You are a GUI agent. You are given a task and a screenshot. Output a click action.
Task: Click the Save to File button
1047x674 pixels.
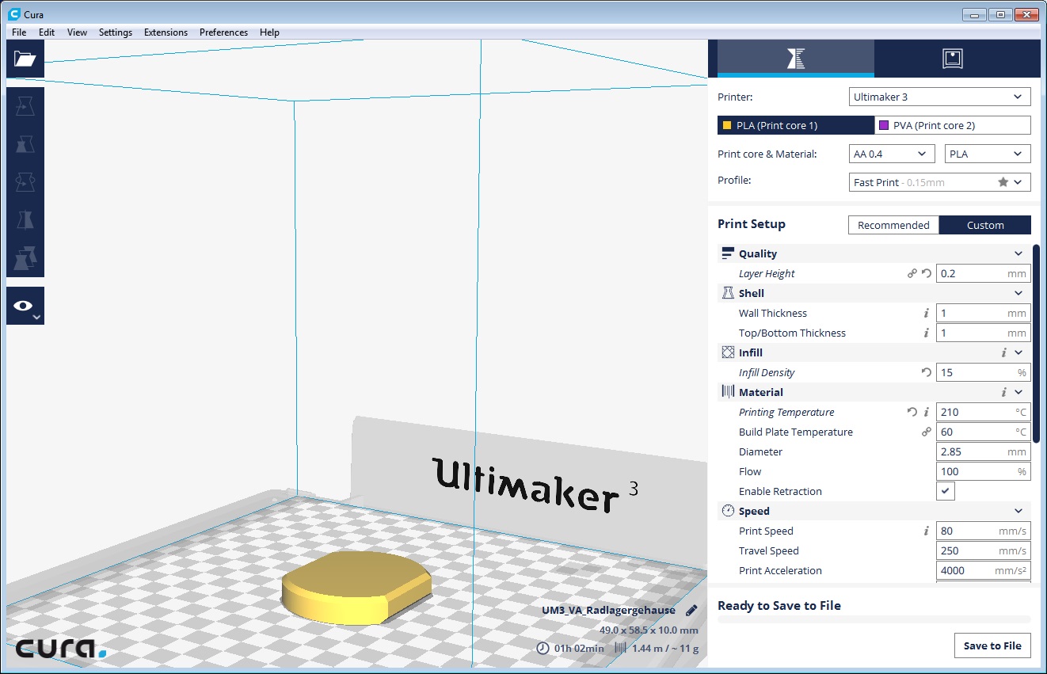point(992,645)
